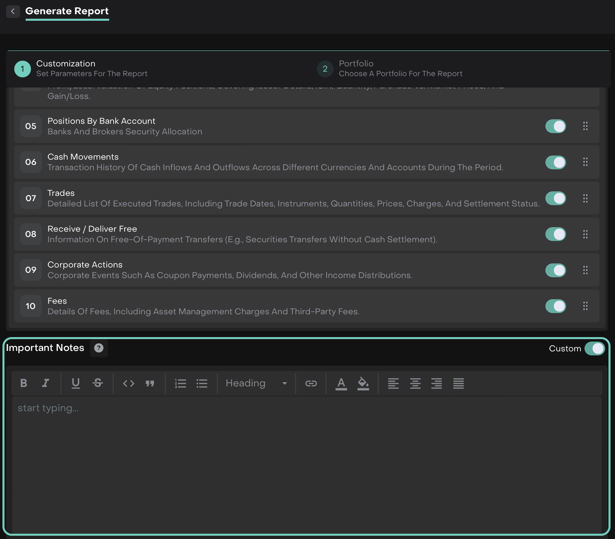The image size is (615, 539).
Task: Insert a code block with the code icon
Action: point(129,383)
